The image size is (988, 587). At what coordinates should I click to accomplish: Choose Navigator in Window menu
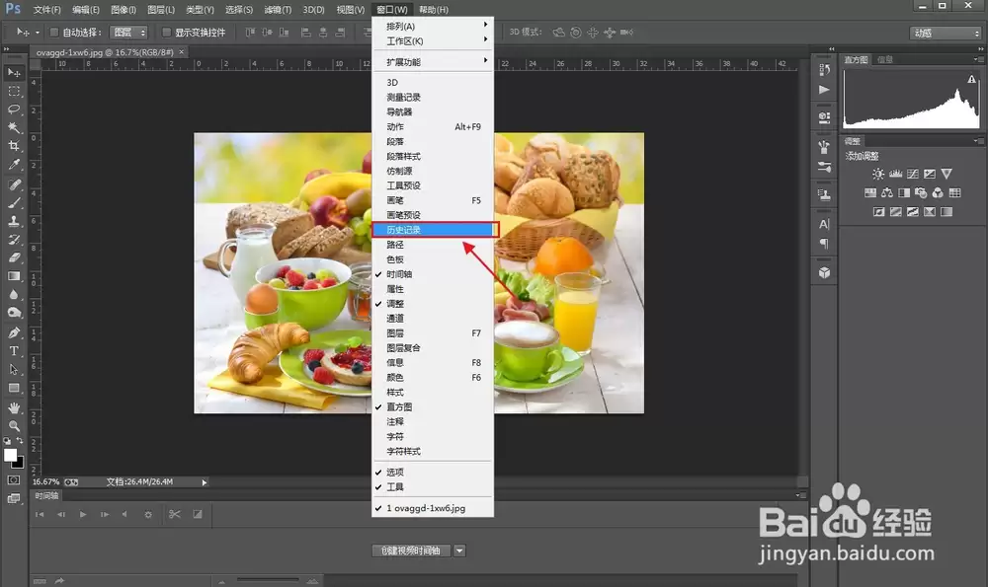coord(433,111)
